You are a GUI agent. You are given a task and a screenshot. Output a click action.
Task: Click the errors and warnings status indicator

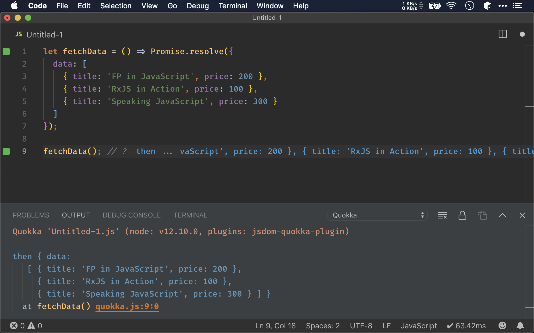point(26,325)
